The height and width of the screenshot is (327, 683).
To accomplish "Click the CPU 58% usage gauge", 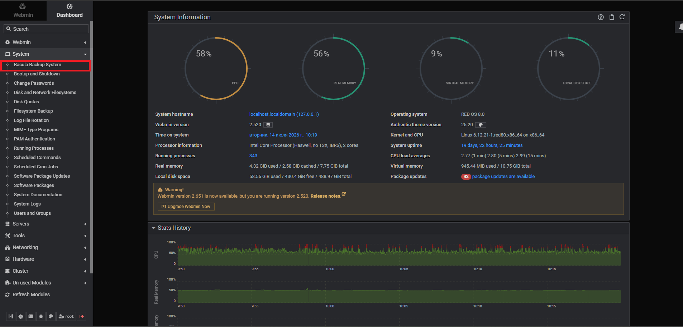I will click(216, 69).
